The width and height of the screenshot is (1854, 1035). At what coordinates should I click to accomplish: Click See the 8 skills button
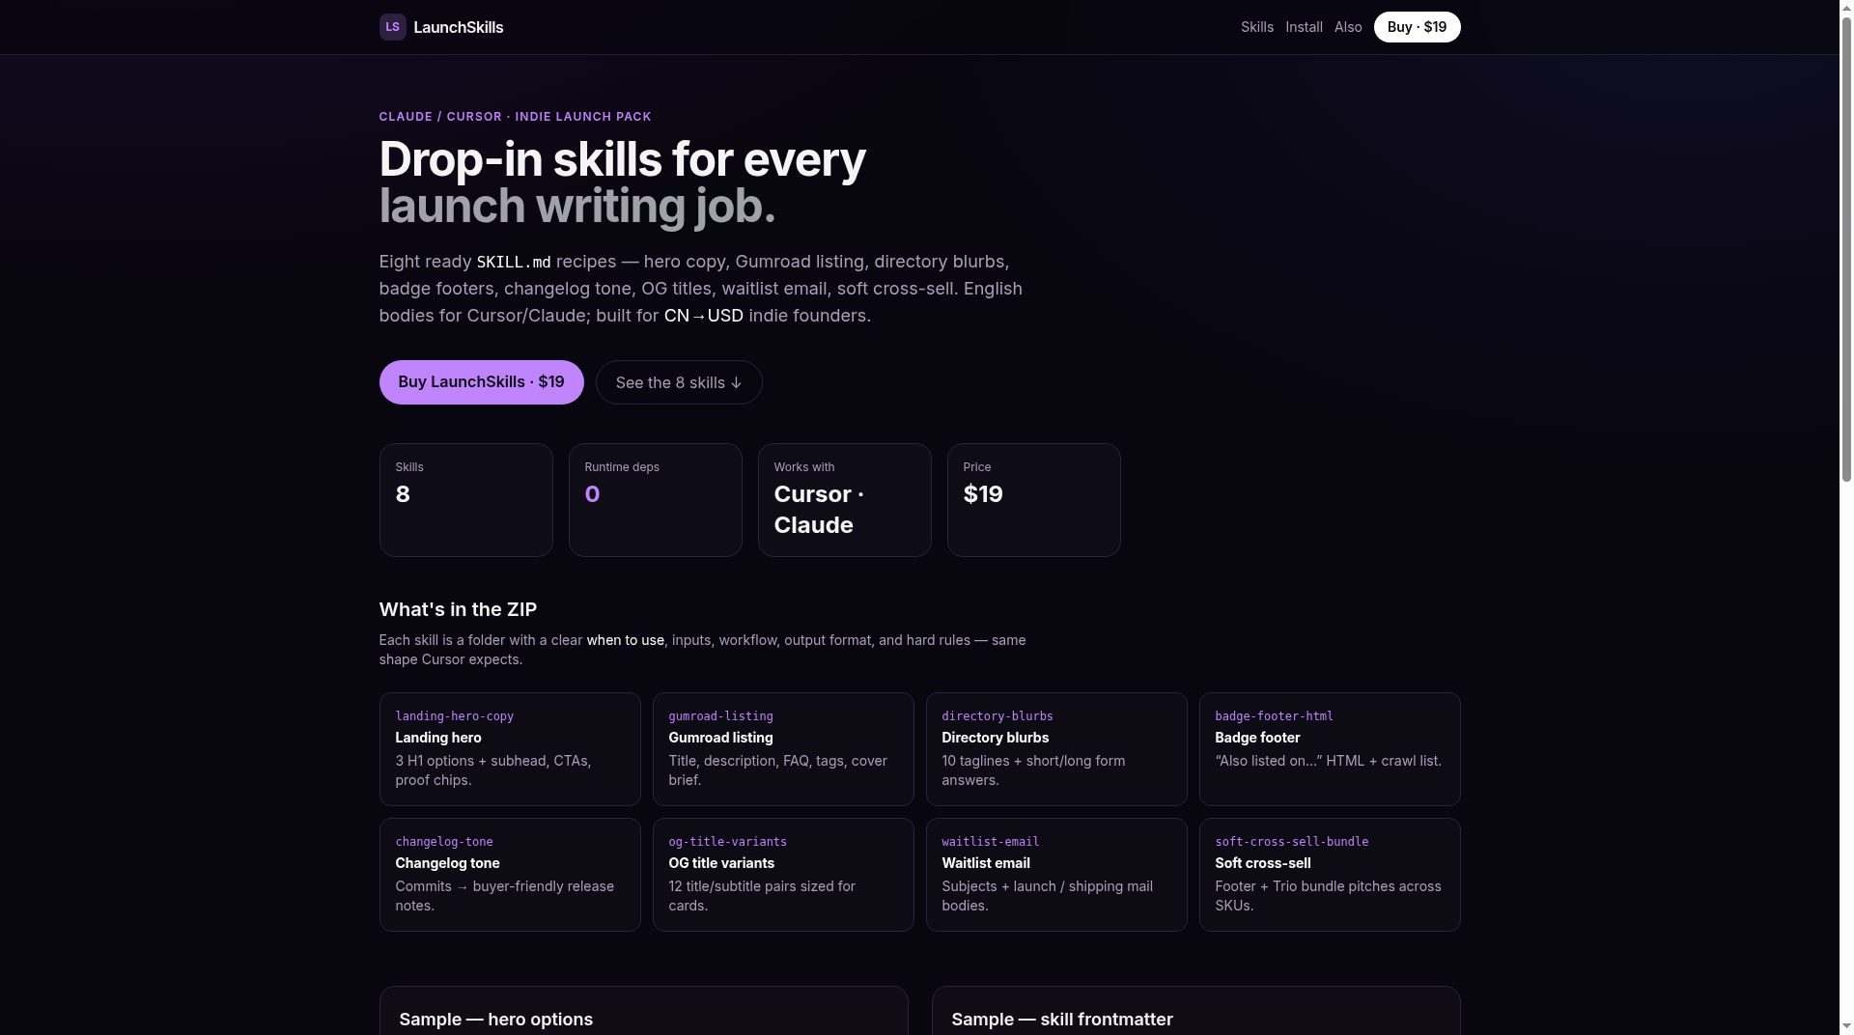pyautogui.click(x=679, y=382)
